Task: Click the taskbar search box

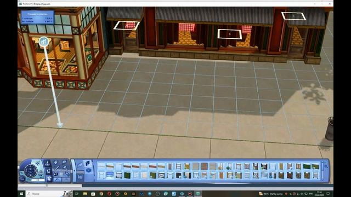Action: pos(49,194)
